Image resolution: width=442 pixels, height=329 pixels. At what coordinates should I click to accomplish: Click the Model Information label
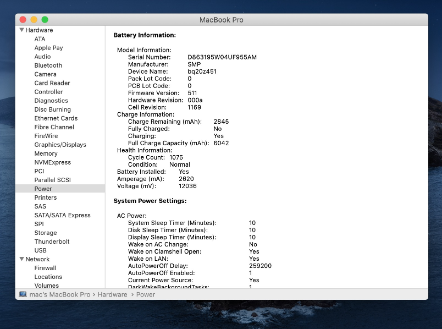click(144, 50)
